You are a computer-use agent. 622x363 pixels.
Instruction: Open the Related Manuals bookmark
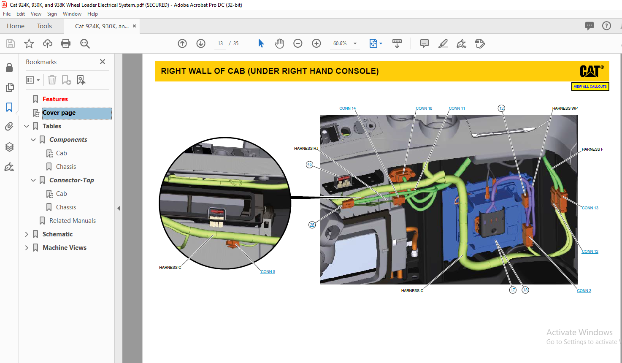pyautogui.click(x=73, y=221)
